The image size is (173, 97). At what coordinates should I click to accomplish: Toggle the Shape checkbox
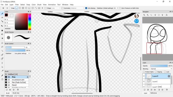click(x=46, y=8)
